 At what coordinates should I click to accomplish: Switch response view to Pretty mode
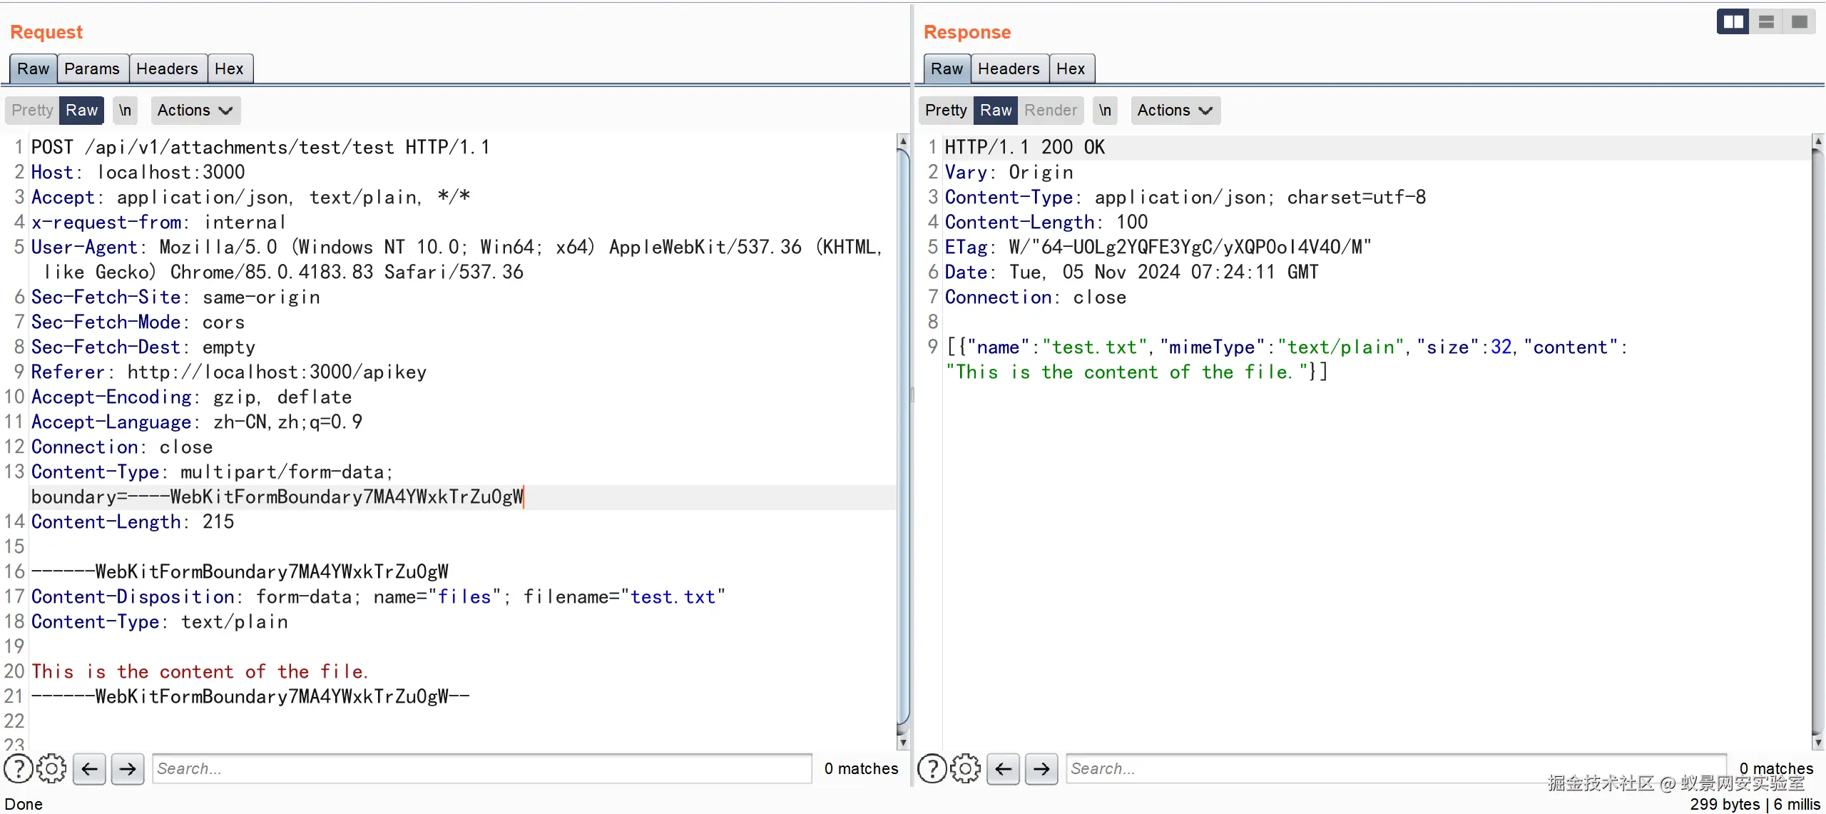tap(945, 110)
